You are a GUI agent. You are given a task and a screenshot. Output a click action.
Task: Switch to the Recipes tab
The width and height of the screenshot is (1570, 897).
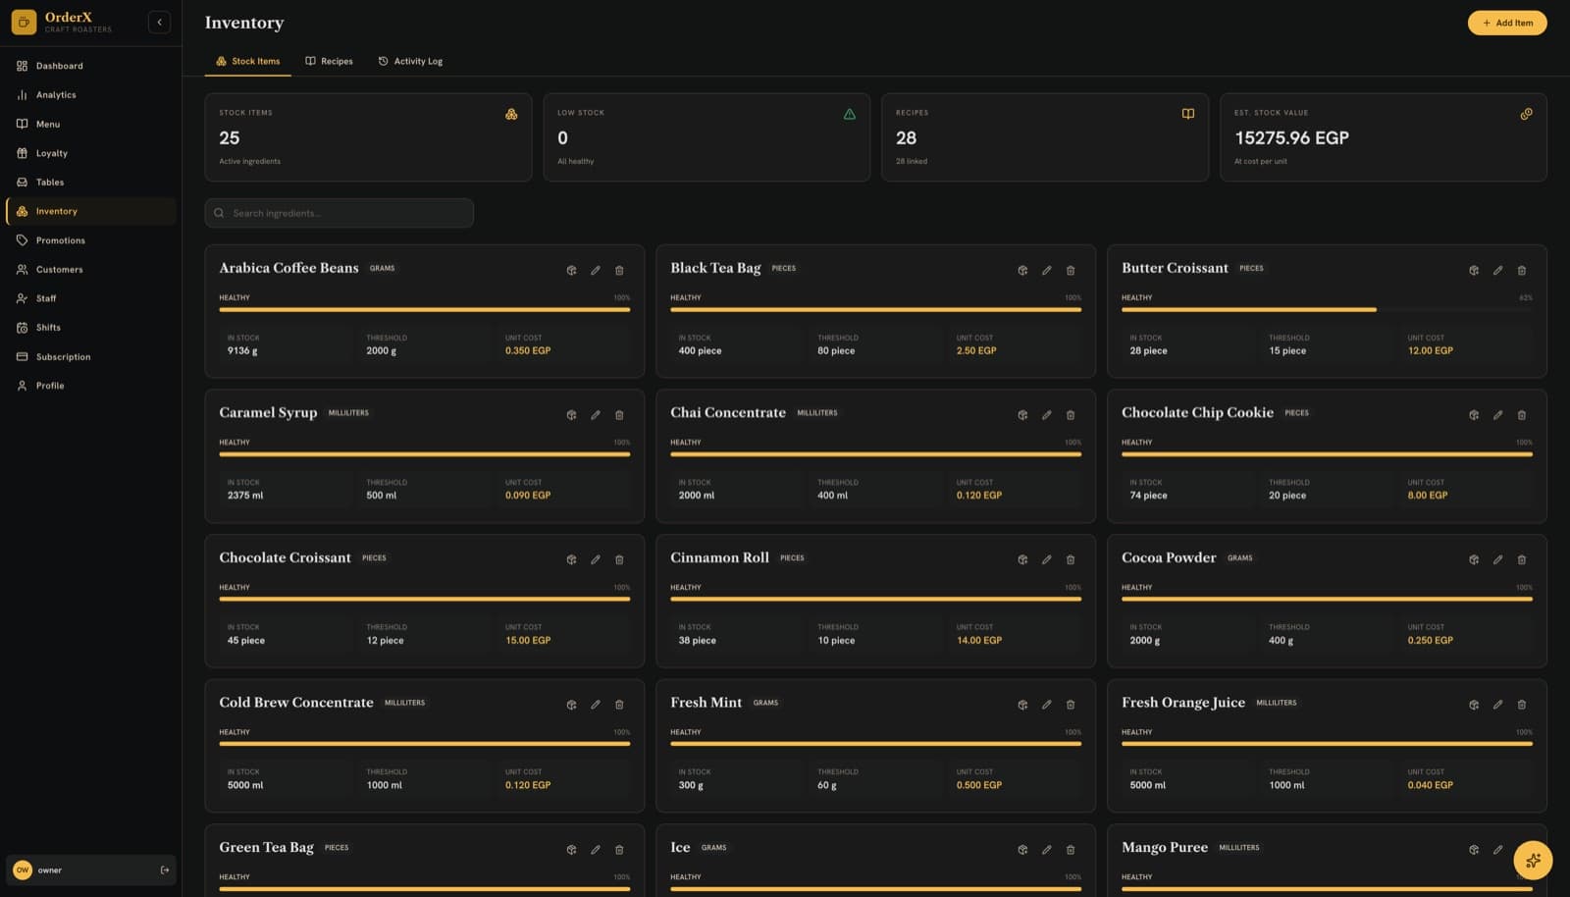pos(329,61)
